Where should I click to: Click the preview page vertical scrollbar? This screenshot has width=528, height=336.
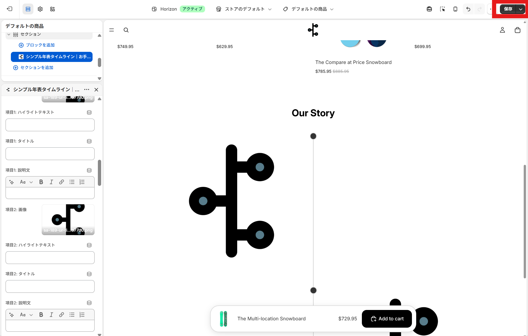[525, 221]
